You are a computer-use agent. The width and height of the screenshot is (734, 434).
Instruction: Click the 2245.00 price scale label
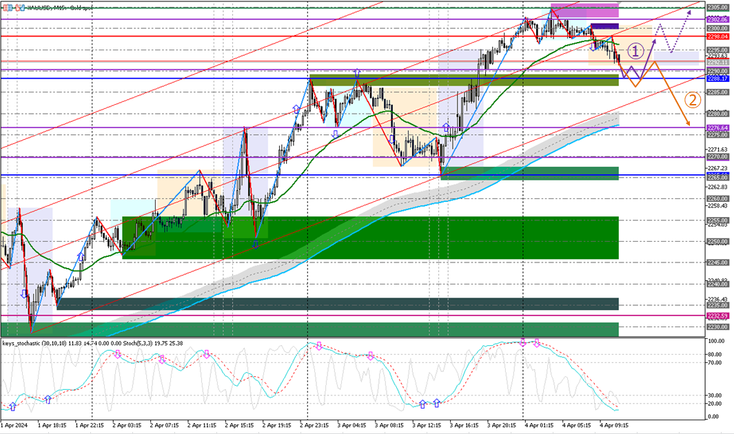(x=717, y=262)
